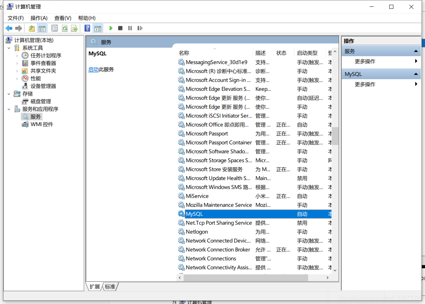This screenshot has height=304, width=425.
Task: Expand the 事件查看器 tree node
Action: point(17,63)
